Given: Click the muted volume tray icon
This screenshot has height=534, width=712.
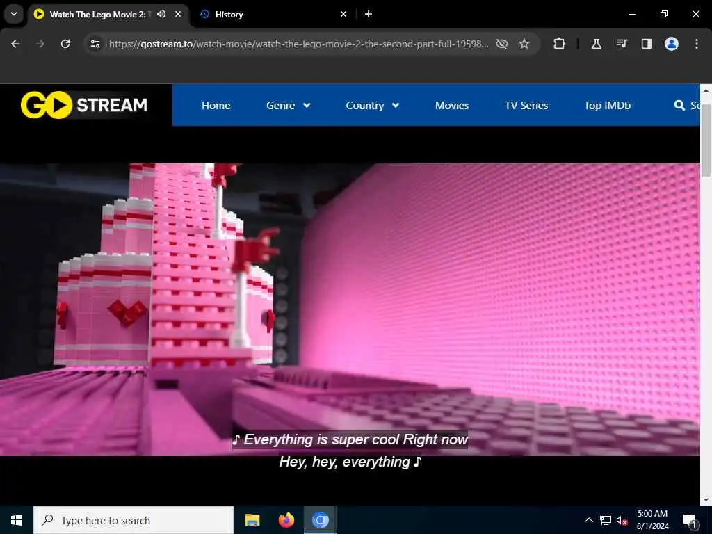Looking at the screenshot, I should pyautogui.click(x=622, y=520).
